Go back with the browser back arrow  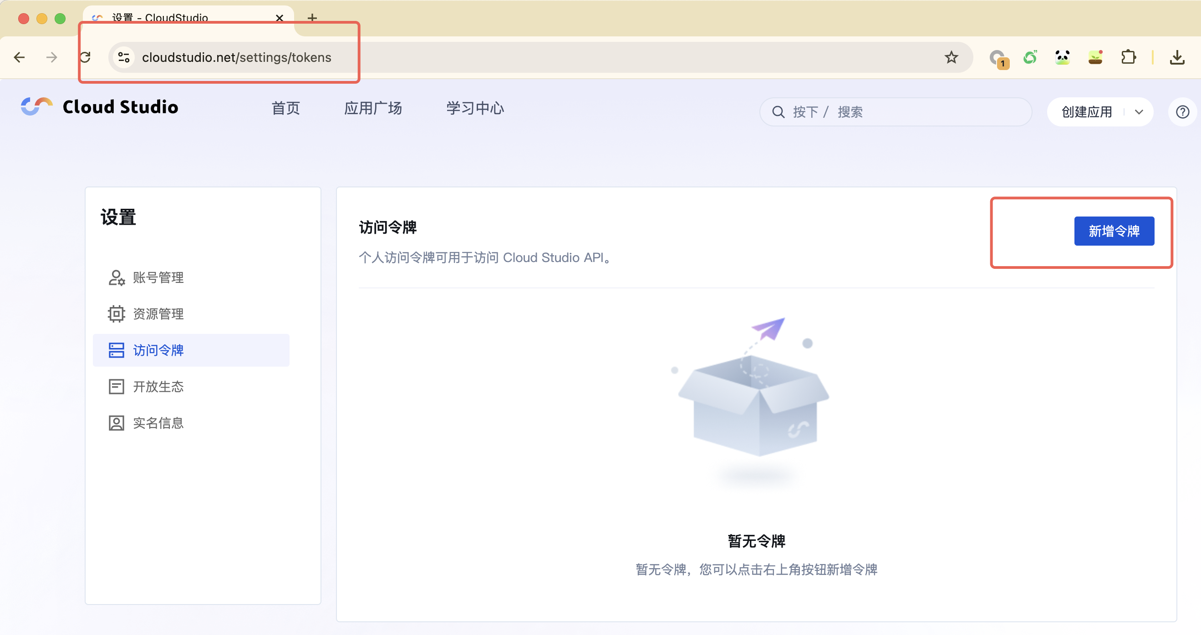pyautogui.click(x=19, y=57)
